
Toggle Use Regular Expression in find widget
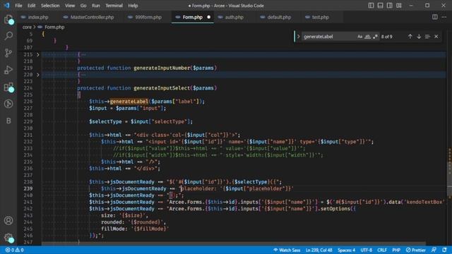click(x=375, y=37)
